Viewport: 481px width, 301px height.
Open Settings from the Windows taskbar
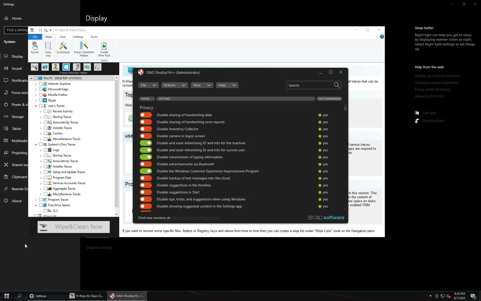tap(38, 296)
